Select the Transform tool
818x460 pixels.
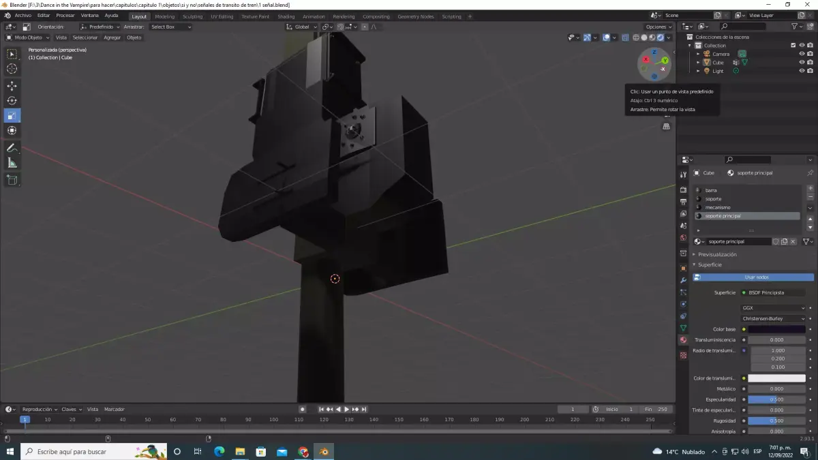tap(12, 131)
